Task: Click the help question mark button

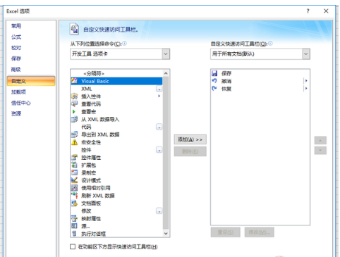Action: pos(308,11)
